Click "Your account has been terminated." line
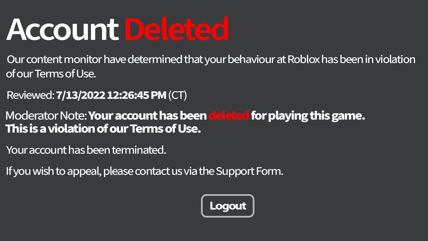Viewport: 428px width, 241px height. point(86,150)
